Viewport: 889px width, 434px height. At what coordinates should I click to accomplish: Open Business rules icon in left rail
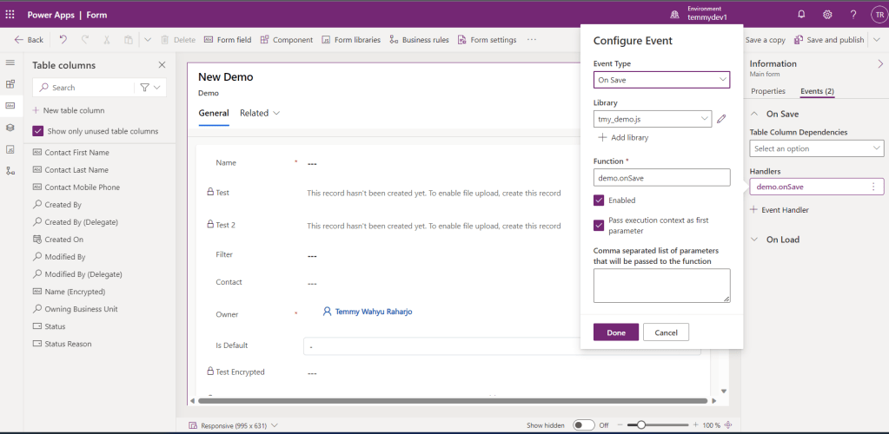tap(10, 170)
